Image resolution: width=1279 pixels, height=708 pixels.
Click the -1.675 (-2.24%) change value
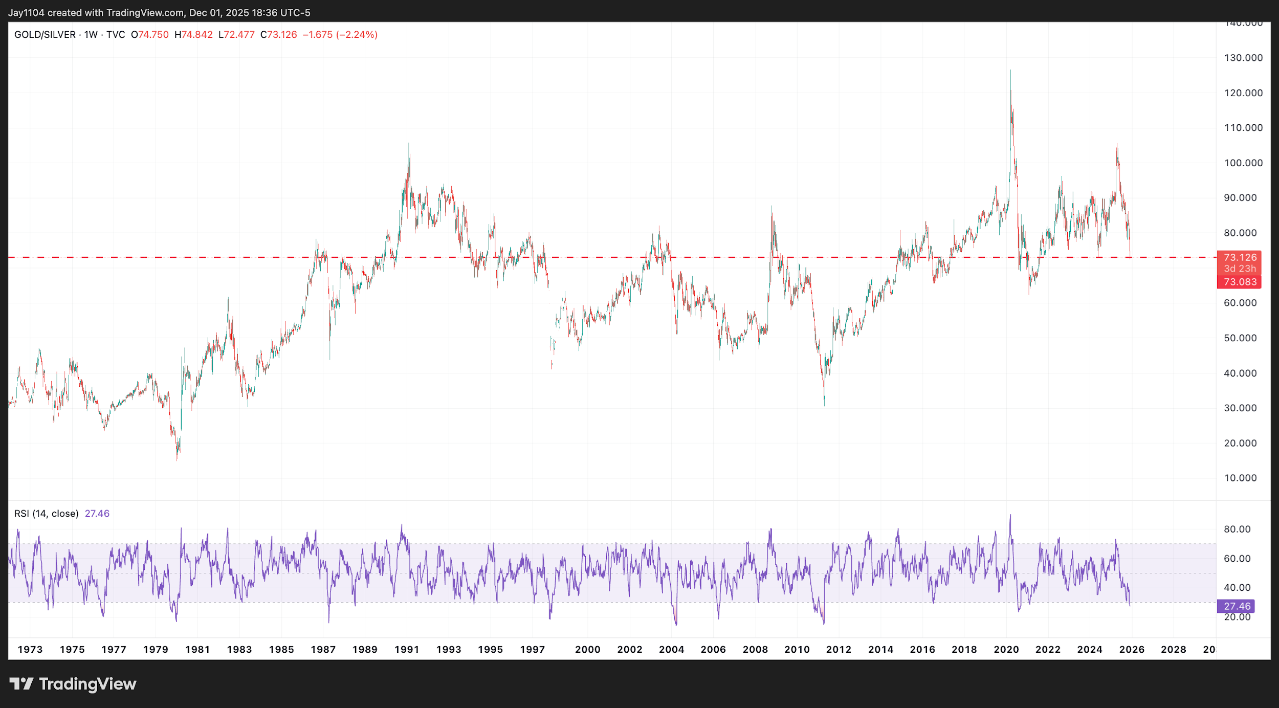(340, 35)
